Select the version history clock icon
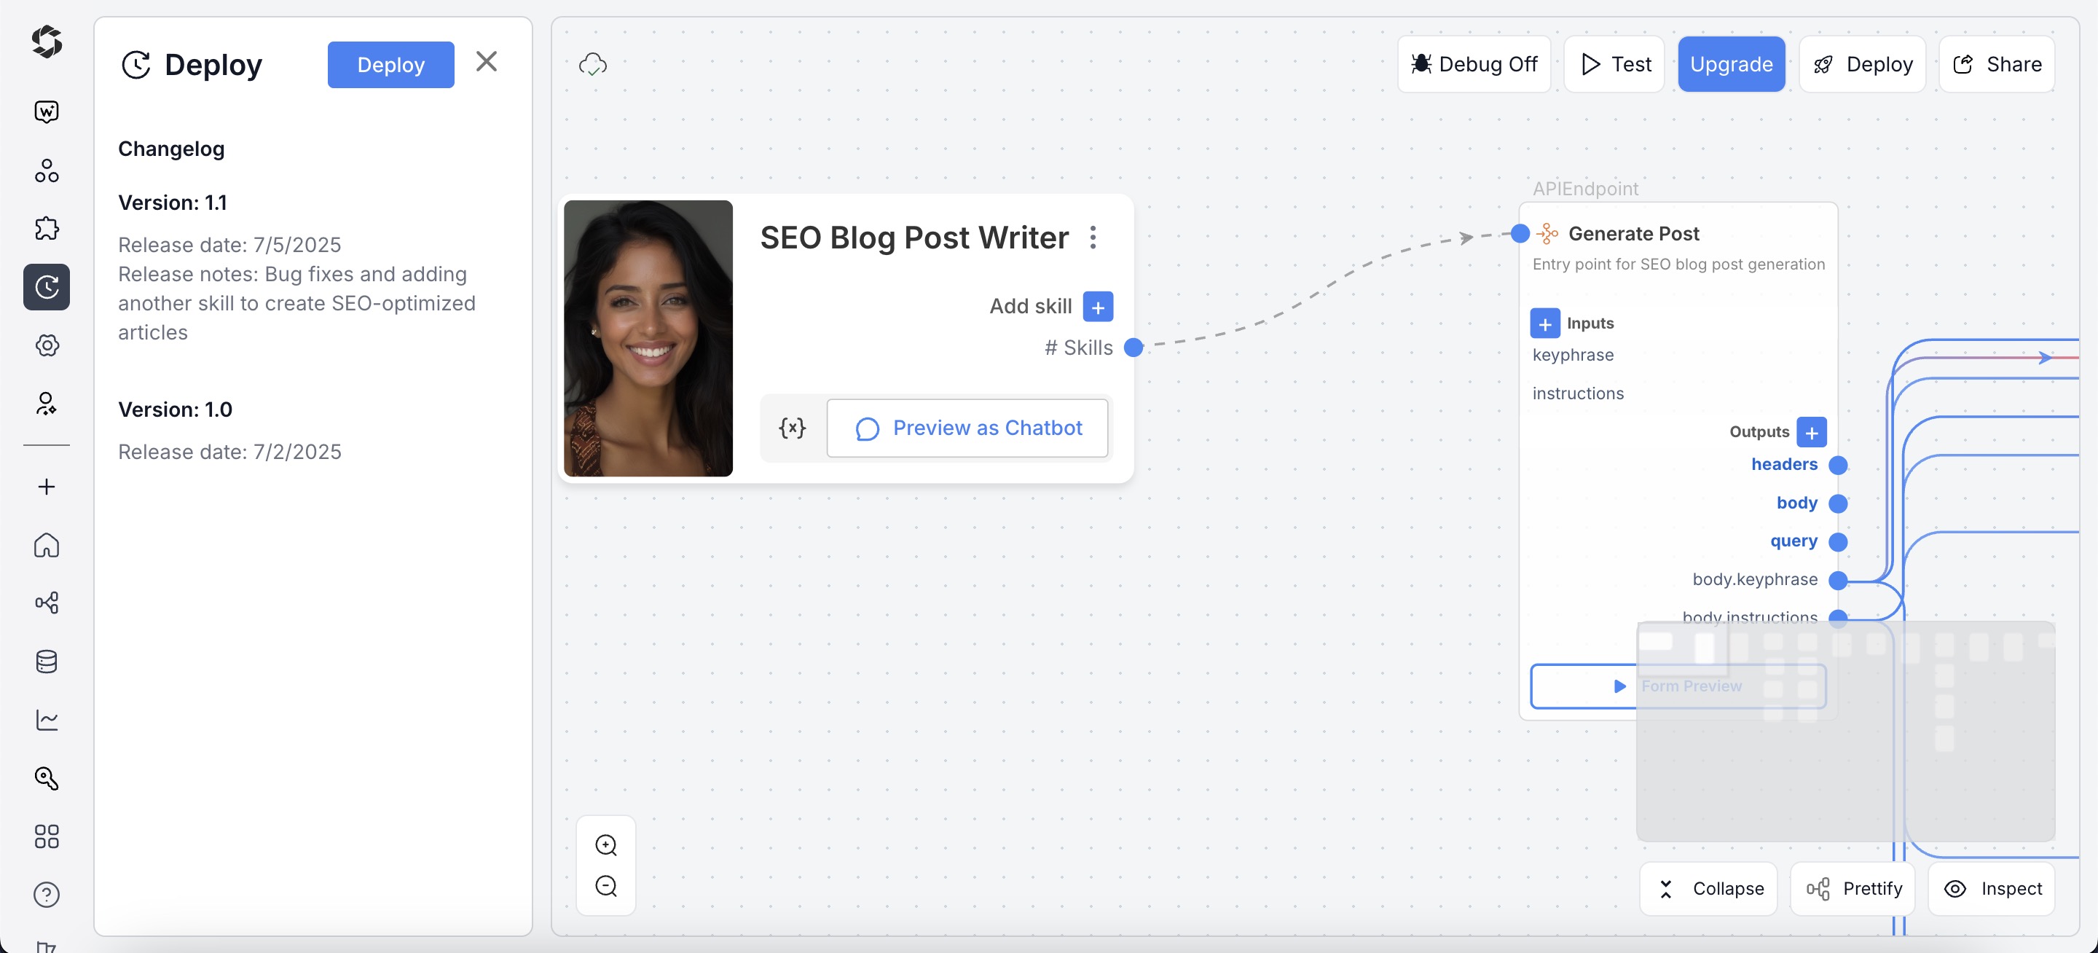Image resolution: width=2098 pixels, height=953 pixels. click(47, 287)
